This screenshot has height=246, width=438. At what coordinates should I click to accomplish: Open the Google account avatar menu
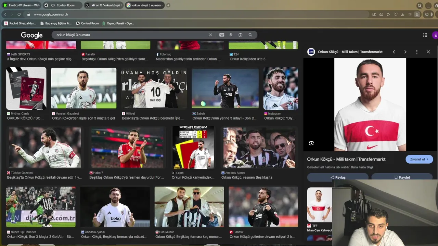click(435, 35)
